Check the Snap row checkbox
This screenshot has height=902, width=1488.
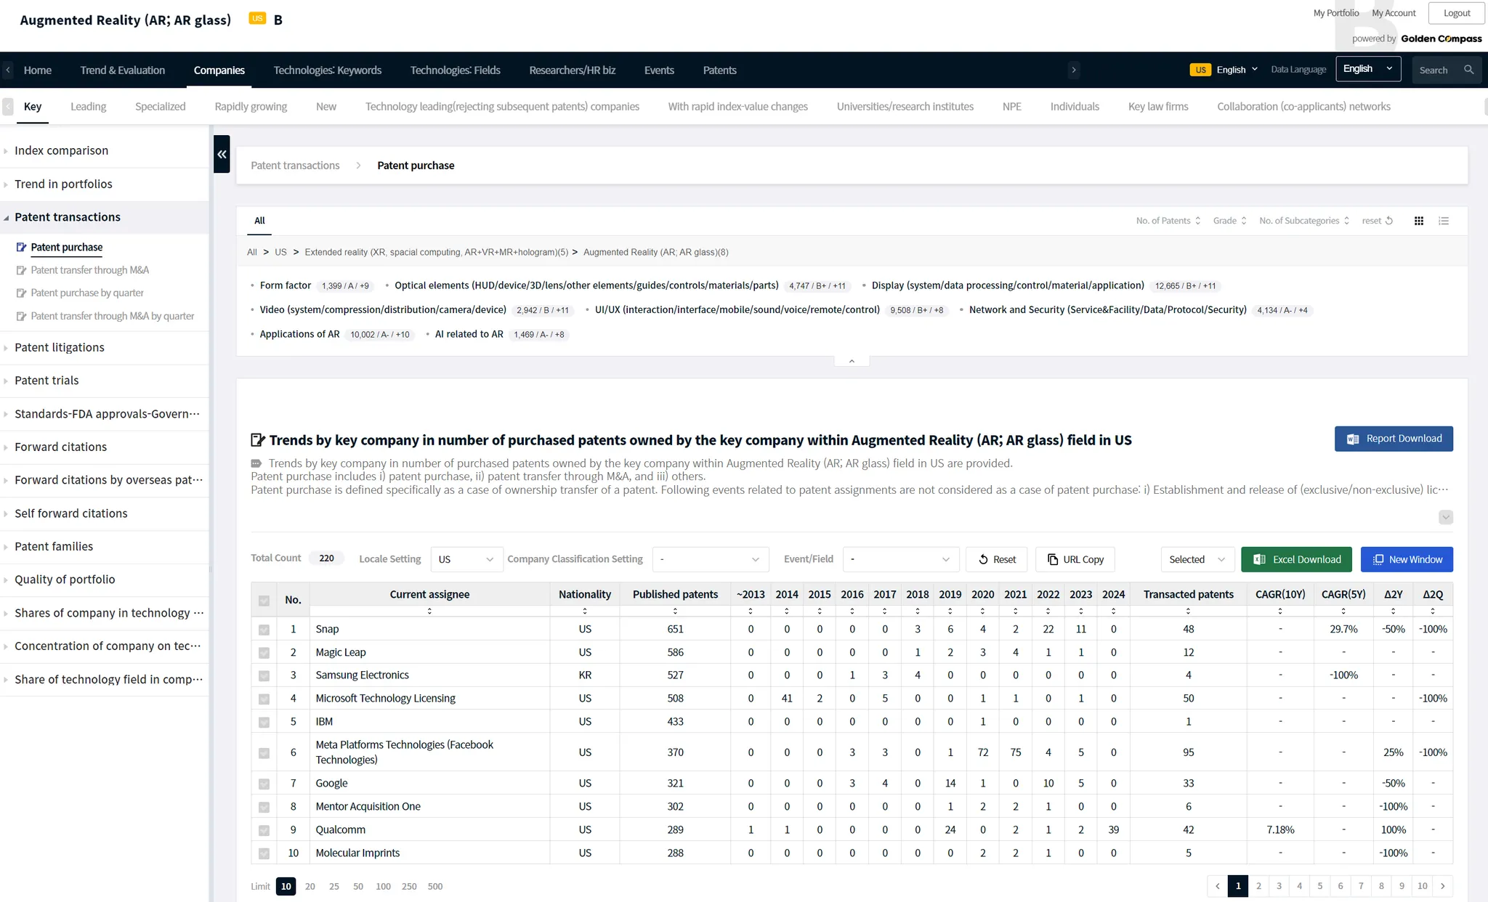point(264,630)
